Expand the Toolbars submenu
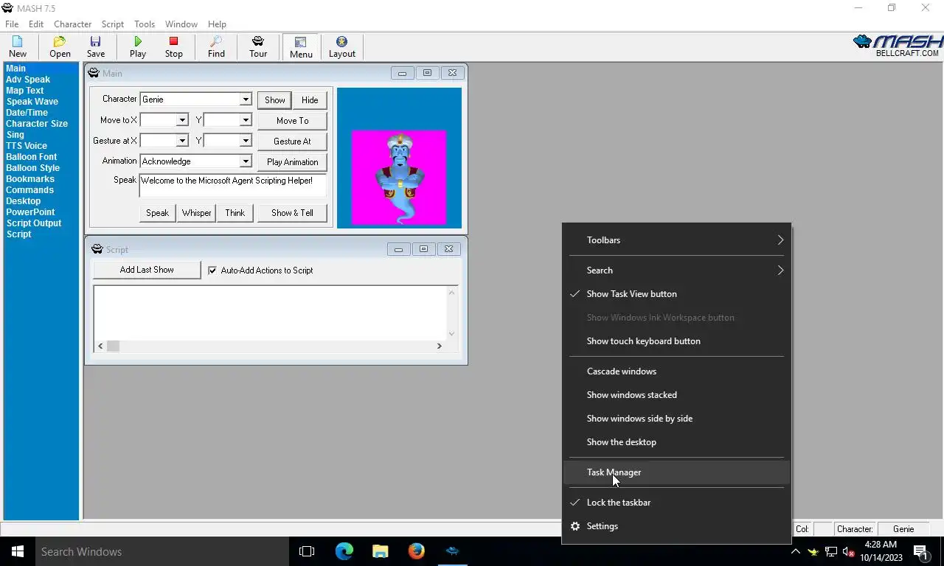This screenshot has width=944, height=566. [x=676, y=240]
